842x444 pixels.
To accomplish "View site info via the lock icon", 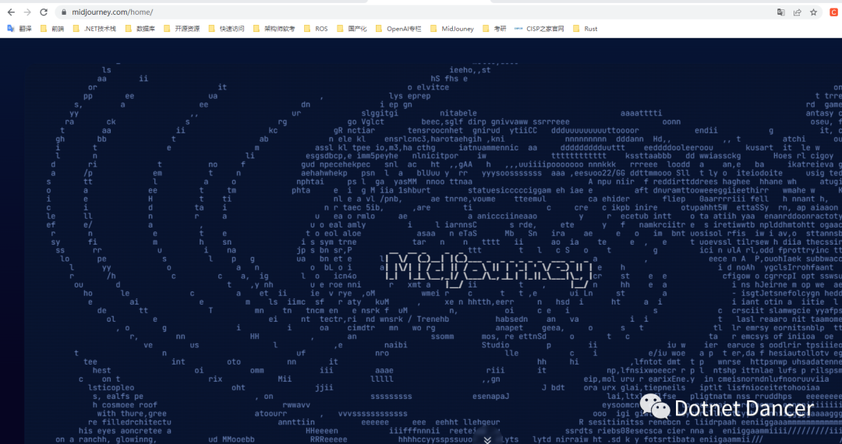I will [x=65, y=12].
